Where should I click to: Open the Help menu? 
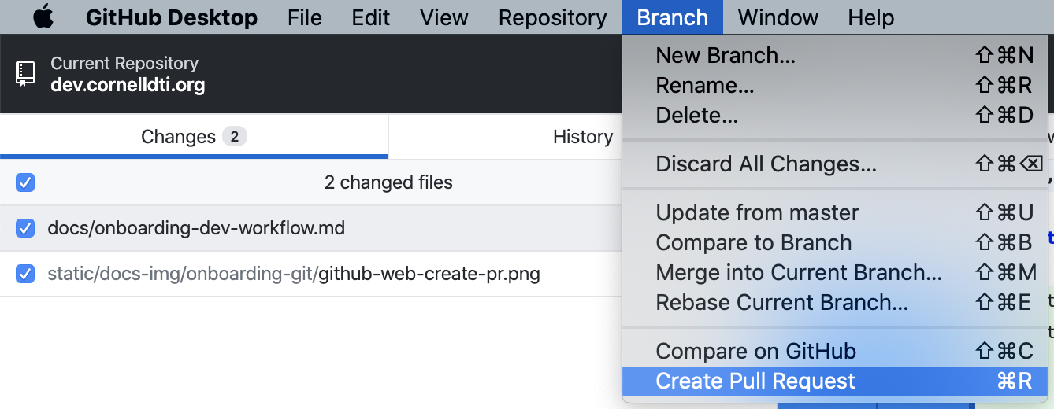(x=871, y=17)
